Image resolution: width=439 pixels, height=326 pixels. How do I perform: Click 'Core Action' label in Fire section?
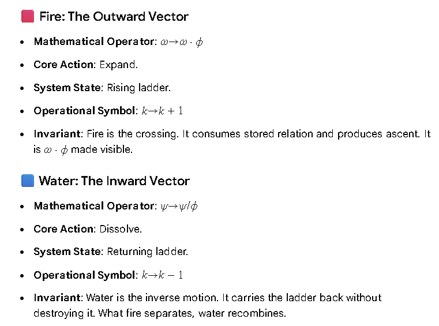tap(63, 65)
